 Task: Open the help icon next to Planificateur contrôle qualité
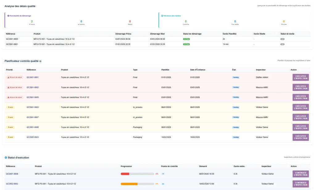(x=40, y=61)
